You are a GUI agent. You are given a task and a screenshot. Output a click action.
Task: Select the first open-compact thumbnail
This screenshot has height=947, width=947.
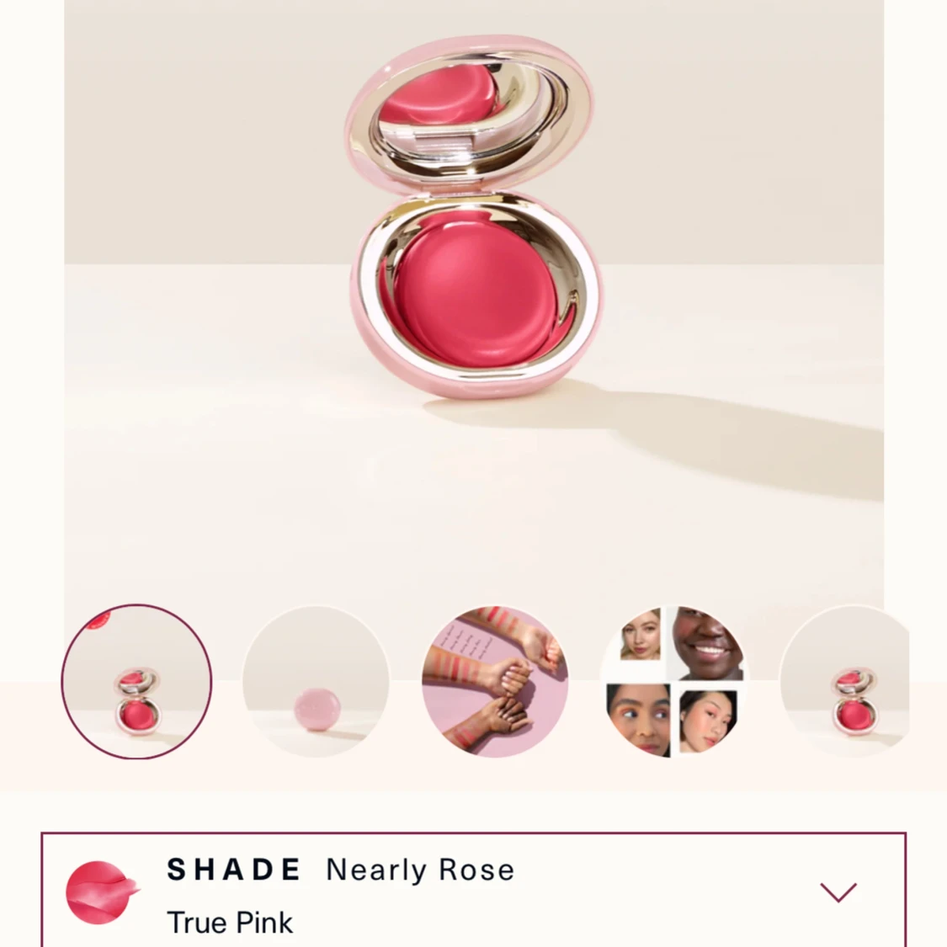pyautogui.click(x=136, y=681)
